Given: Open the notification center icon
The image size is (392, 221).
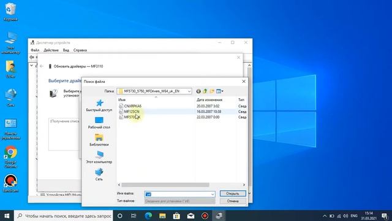Looking at the screenshot, I should (x=385, y=215).
